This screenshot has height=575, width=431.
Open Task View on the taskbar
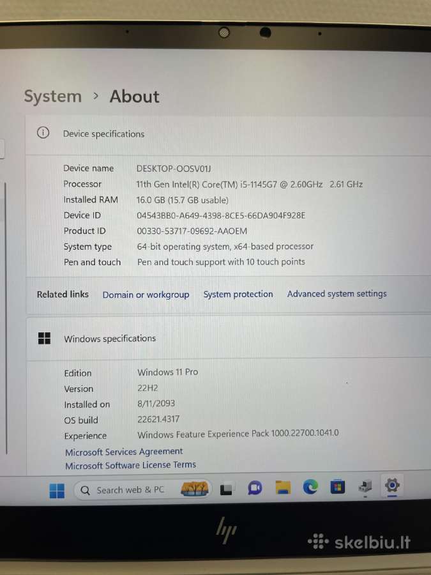(x=226, y=489)
